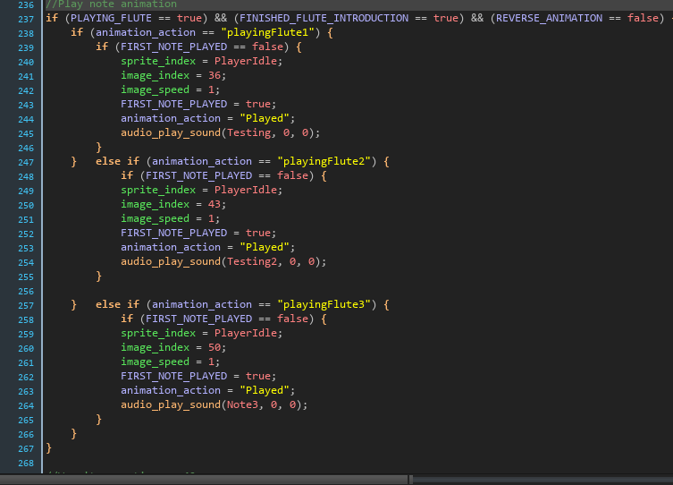Image resolution: width=673 pixels, height=485 pixels.
Task: Click animation_action on line 253
Action: pos(171,248)
